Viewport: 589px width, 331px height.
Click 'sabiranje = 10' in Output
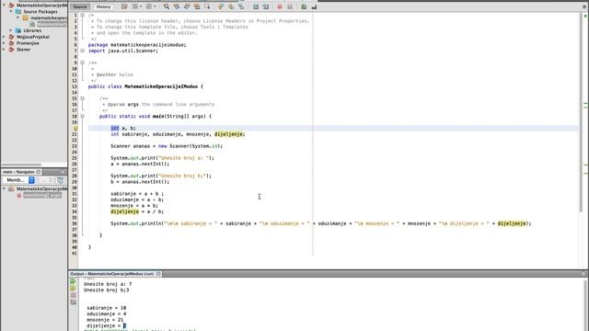[x=107, y=308]
